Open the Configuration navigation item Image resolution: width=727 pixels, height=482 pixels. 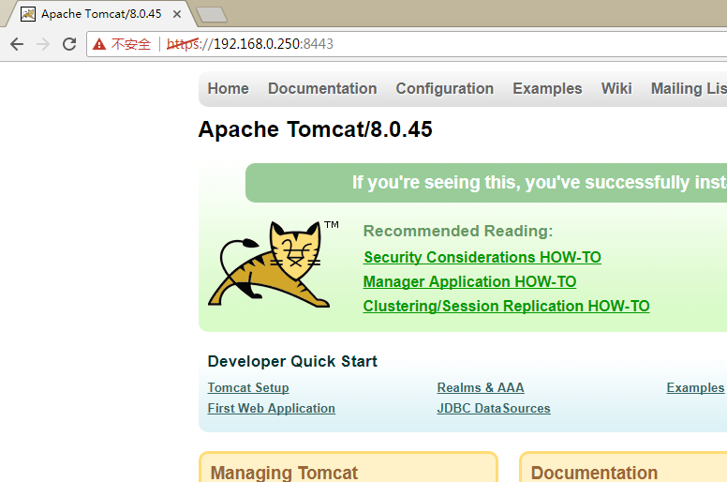click(445, 88)
